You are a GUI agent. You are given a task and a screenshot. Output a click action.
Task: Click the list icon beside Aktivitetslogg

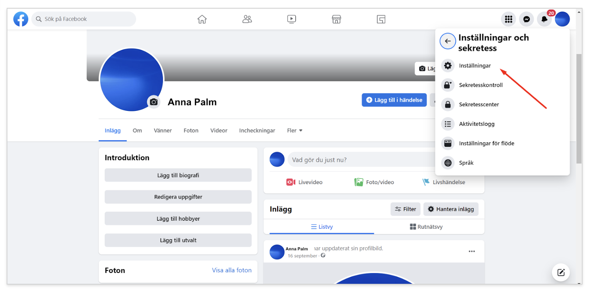448,124
